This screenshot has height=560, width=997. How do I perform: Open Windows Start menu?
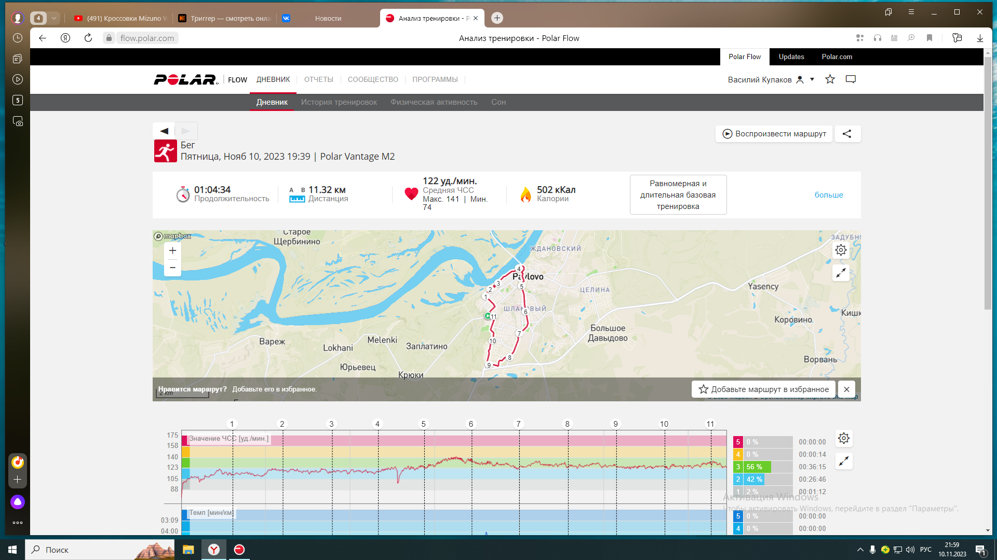[12, 550]
